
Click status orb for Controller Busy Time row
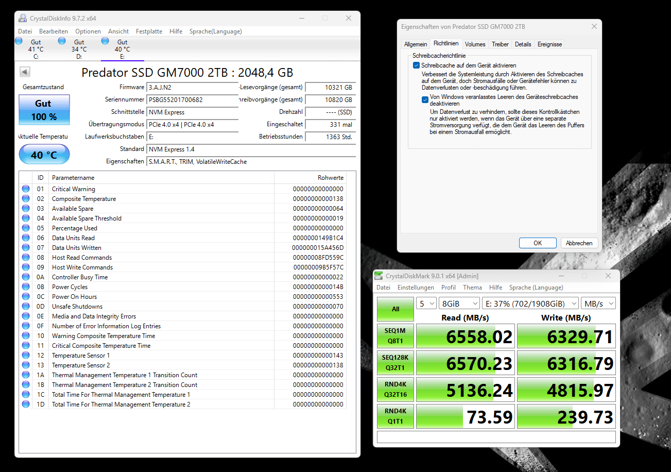pos(26,277)
